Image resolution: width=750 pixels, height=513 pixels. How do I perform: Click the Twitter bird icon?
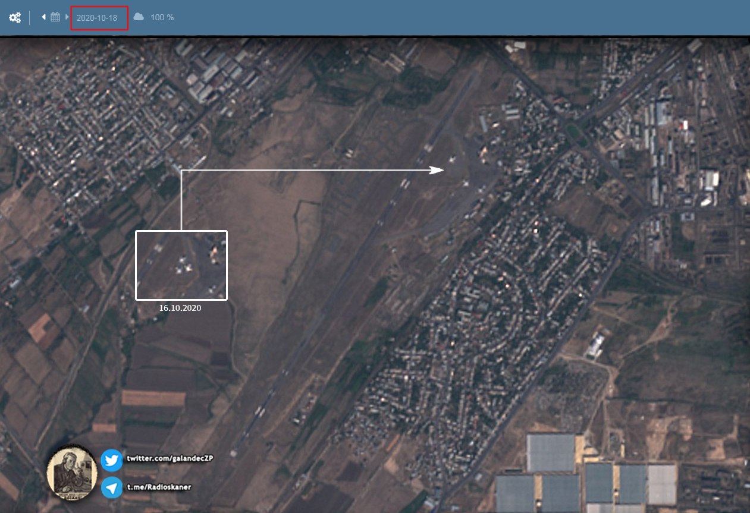112,460
